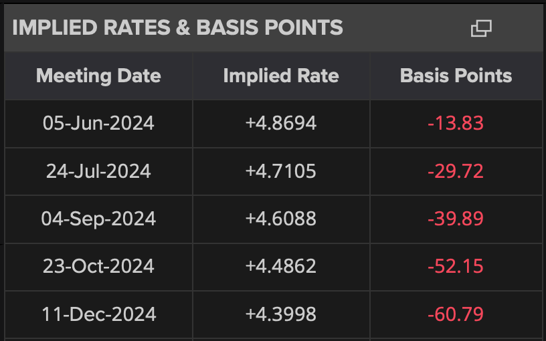Select the 11-Dec-2024 meeting date cell

[x=98, y=314]
